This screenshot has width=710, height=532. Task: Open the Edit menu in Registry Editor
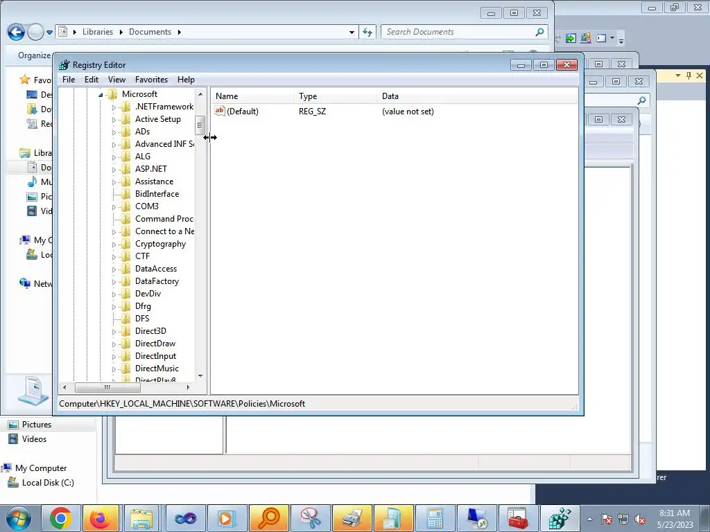92,80
